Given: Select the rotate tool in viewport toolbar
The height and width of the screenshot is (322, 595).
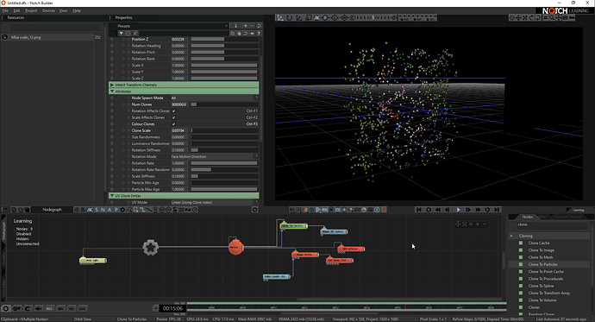Looking at the screenshot, I should pos(290,18).
